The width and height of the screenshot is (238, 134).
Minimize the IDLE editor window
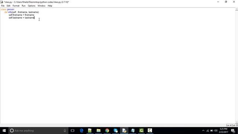point(218,2)
